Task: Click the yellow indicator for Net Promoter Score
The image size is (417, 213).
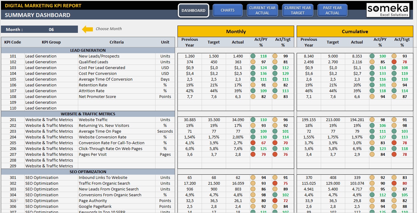Action: (x=253, y=96)
